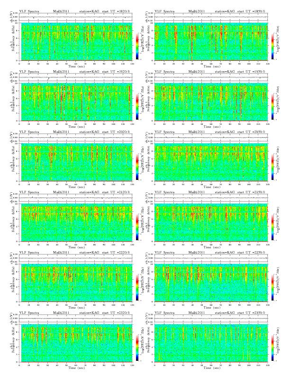The image size is (290, 376).
Task: Click the PSD color bar of the 2320:0 panel
Action: click(x=137, y=348)
